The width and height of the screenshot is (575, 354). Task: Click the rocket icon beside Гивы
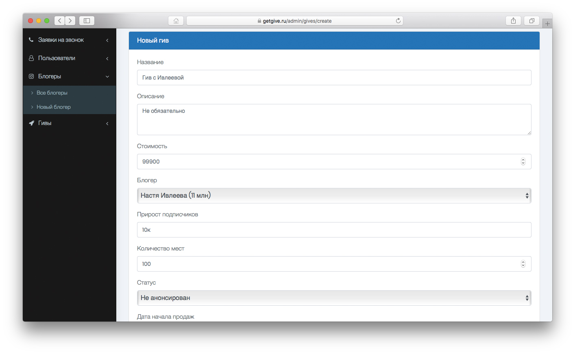(31, 123)
